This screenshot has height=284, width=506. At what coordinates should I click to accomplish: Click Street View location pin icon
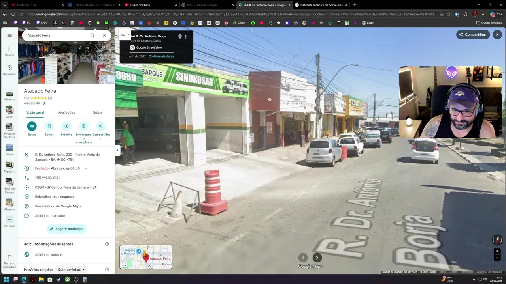(x=180, y=37)
